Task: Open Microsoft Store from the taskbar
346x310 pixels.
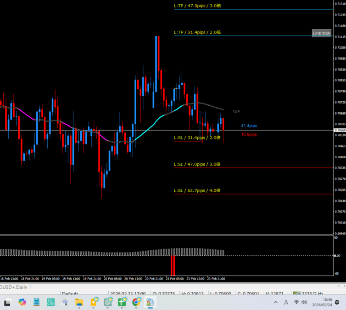Action: tap(65, 302)
